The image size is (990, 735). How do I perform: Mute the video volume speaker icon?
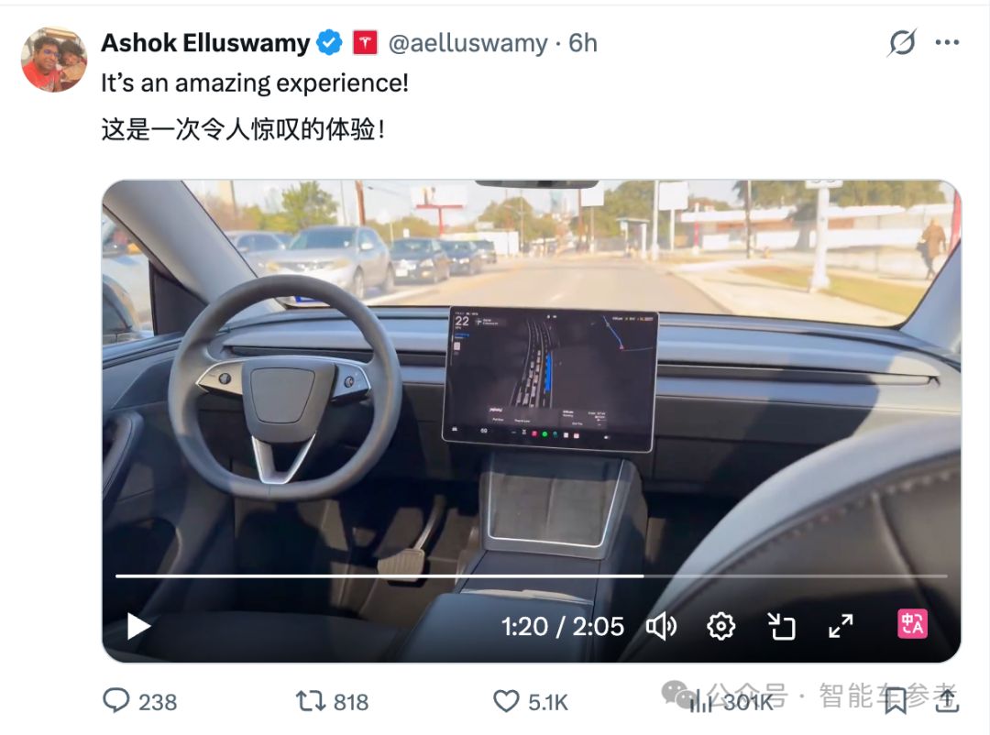click(x=661, y=626)
